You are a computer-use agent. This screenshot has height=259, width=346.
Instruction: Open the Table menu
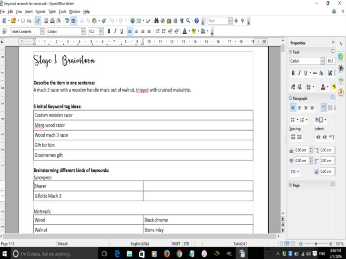tap(52, 12)
